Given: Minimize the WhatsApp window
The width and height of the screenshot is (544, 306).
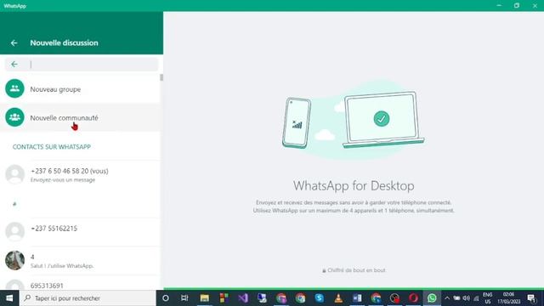Looking at the screenshot, I should pyautogui.click(x=499, y=6).
